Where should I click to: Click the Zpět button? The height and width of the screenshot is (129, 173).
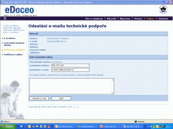click(x=61, y=98)
